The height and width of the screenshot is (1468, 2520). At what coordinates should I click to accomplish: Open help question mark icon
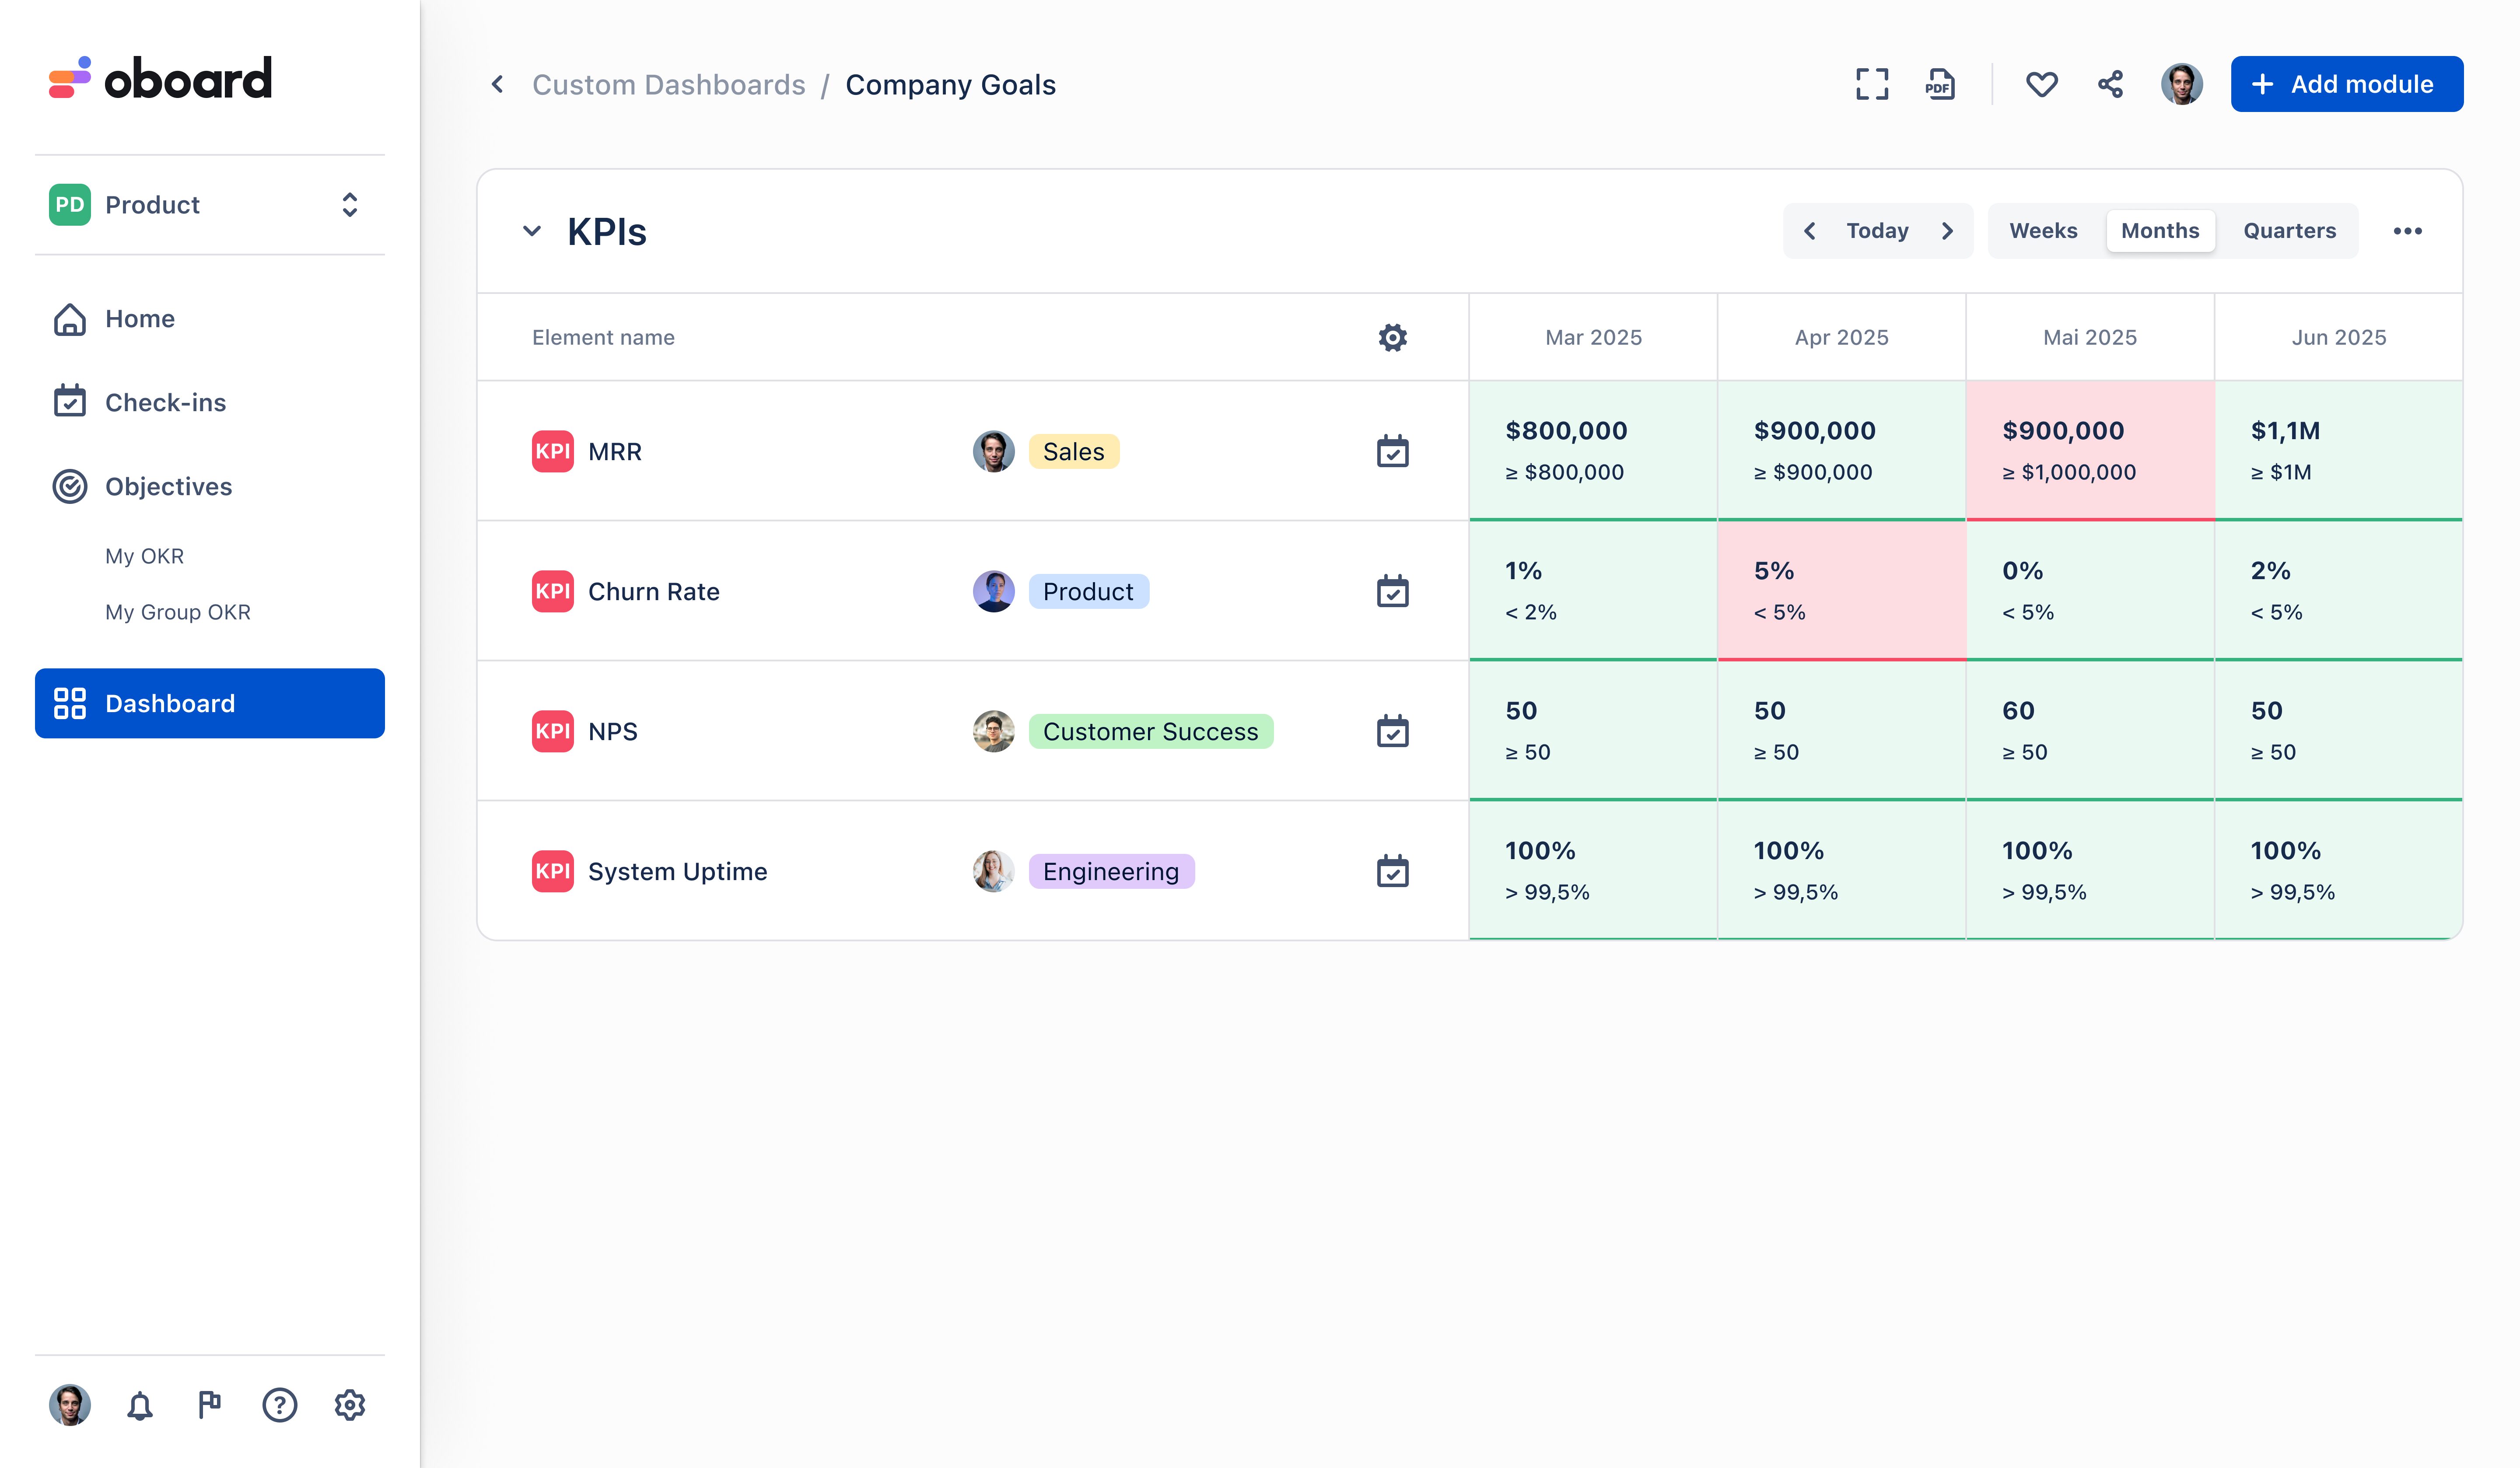pyautogui.click(x=279, y=1405)
